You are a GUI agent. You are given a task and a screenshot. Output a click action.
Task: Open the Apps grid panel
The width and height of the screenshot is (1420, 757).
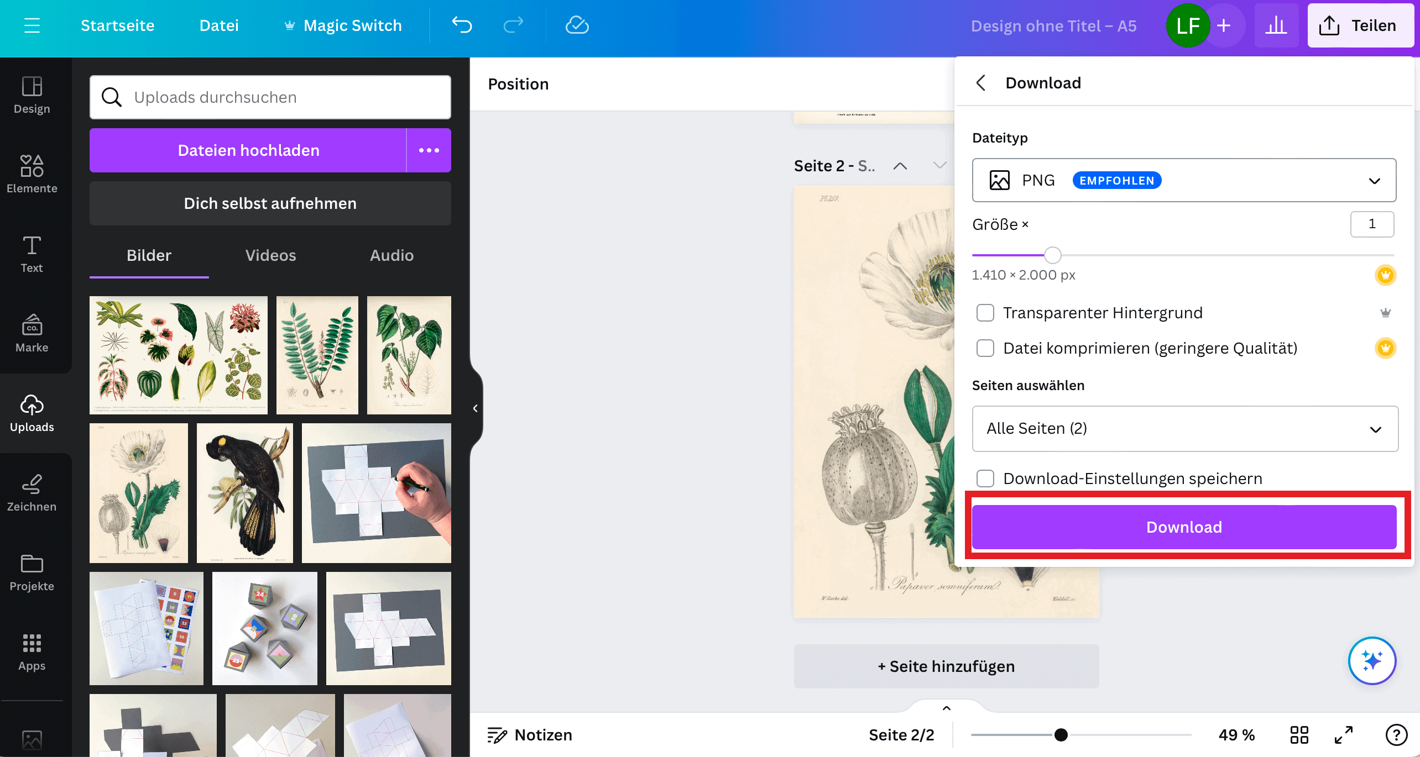[x=32, y=652]
